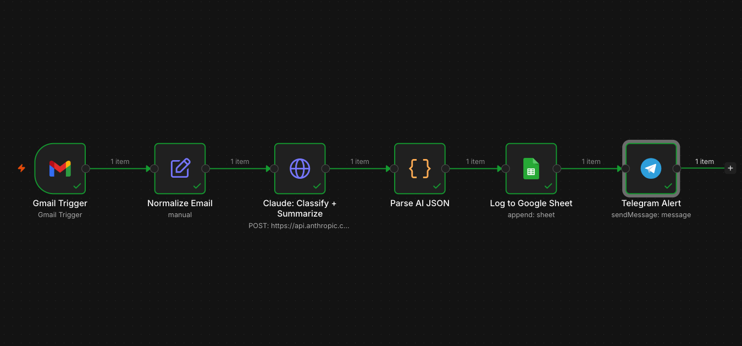The image size is (742, 346).
Task: Click the Telegram Alert success checkmark
Action: point(668,186)
